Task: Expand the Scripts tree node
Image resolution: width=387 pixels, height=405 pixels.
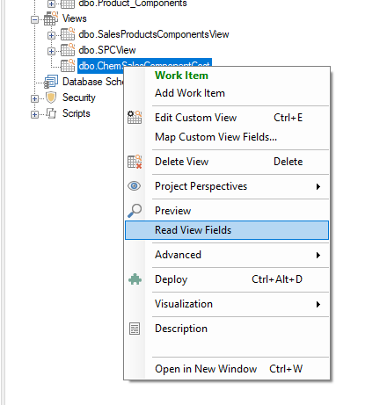Action: [34, 114]
